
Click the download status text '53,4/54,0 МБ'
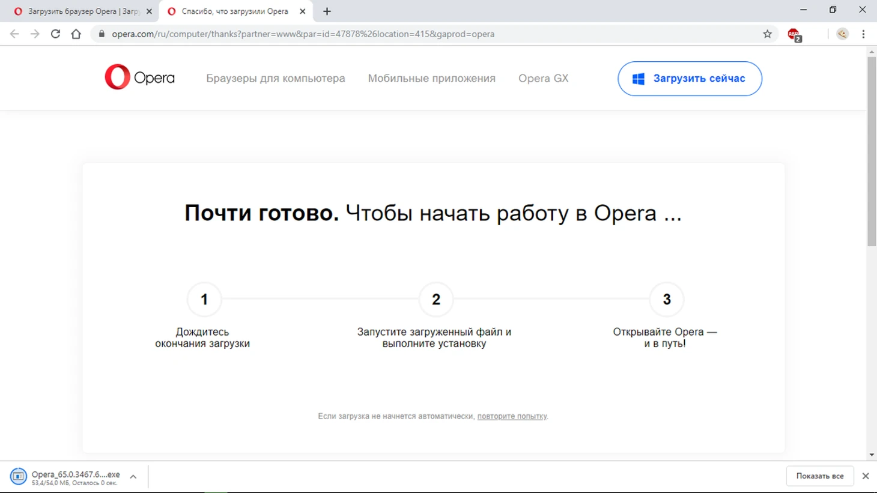pos(51,483)
